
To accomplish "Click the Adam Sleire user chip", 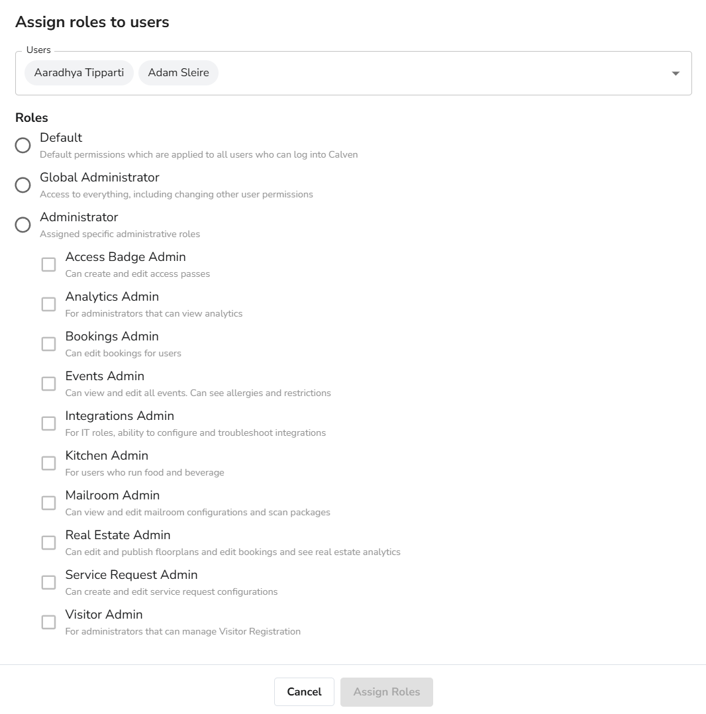I will point(178,73).
